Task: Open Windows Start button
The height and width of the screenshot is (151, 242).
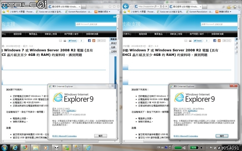Action: (x=4, y=148)
